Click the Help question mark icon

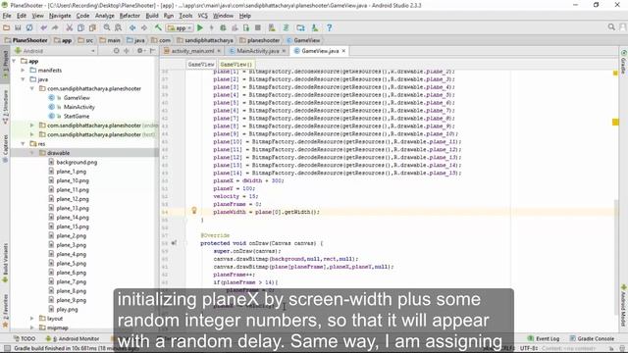point(330,27)
